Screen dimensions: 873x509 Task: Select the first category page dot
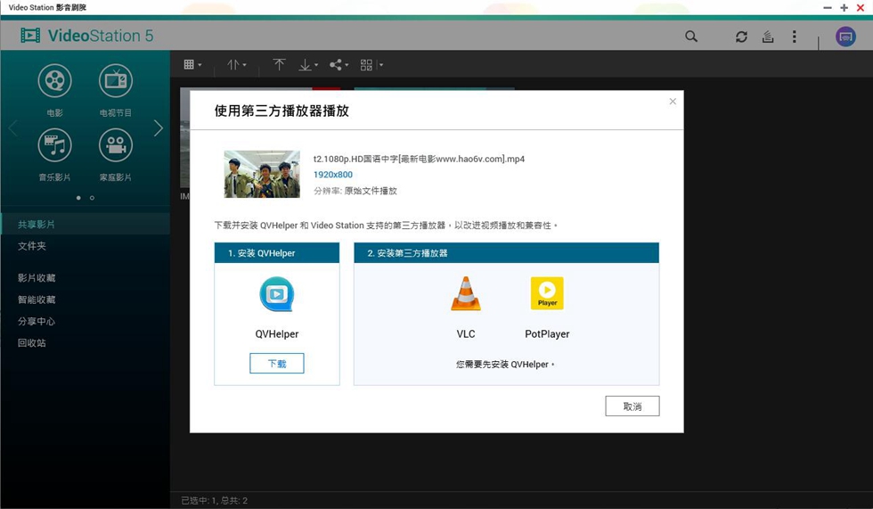[78, 198]
